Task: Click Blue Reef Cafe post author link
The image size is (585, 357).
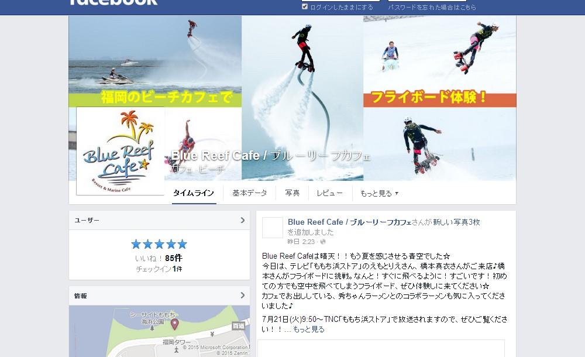Action: point(350,222)
